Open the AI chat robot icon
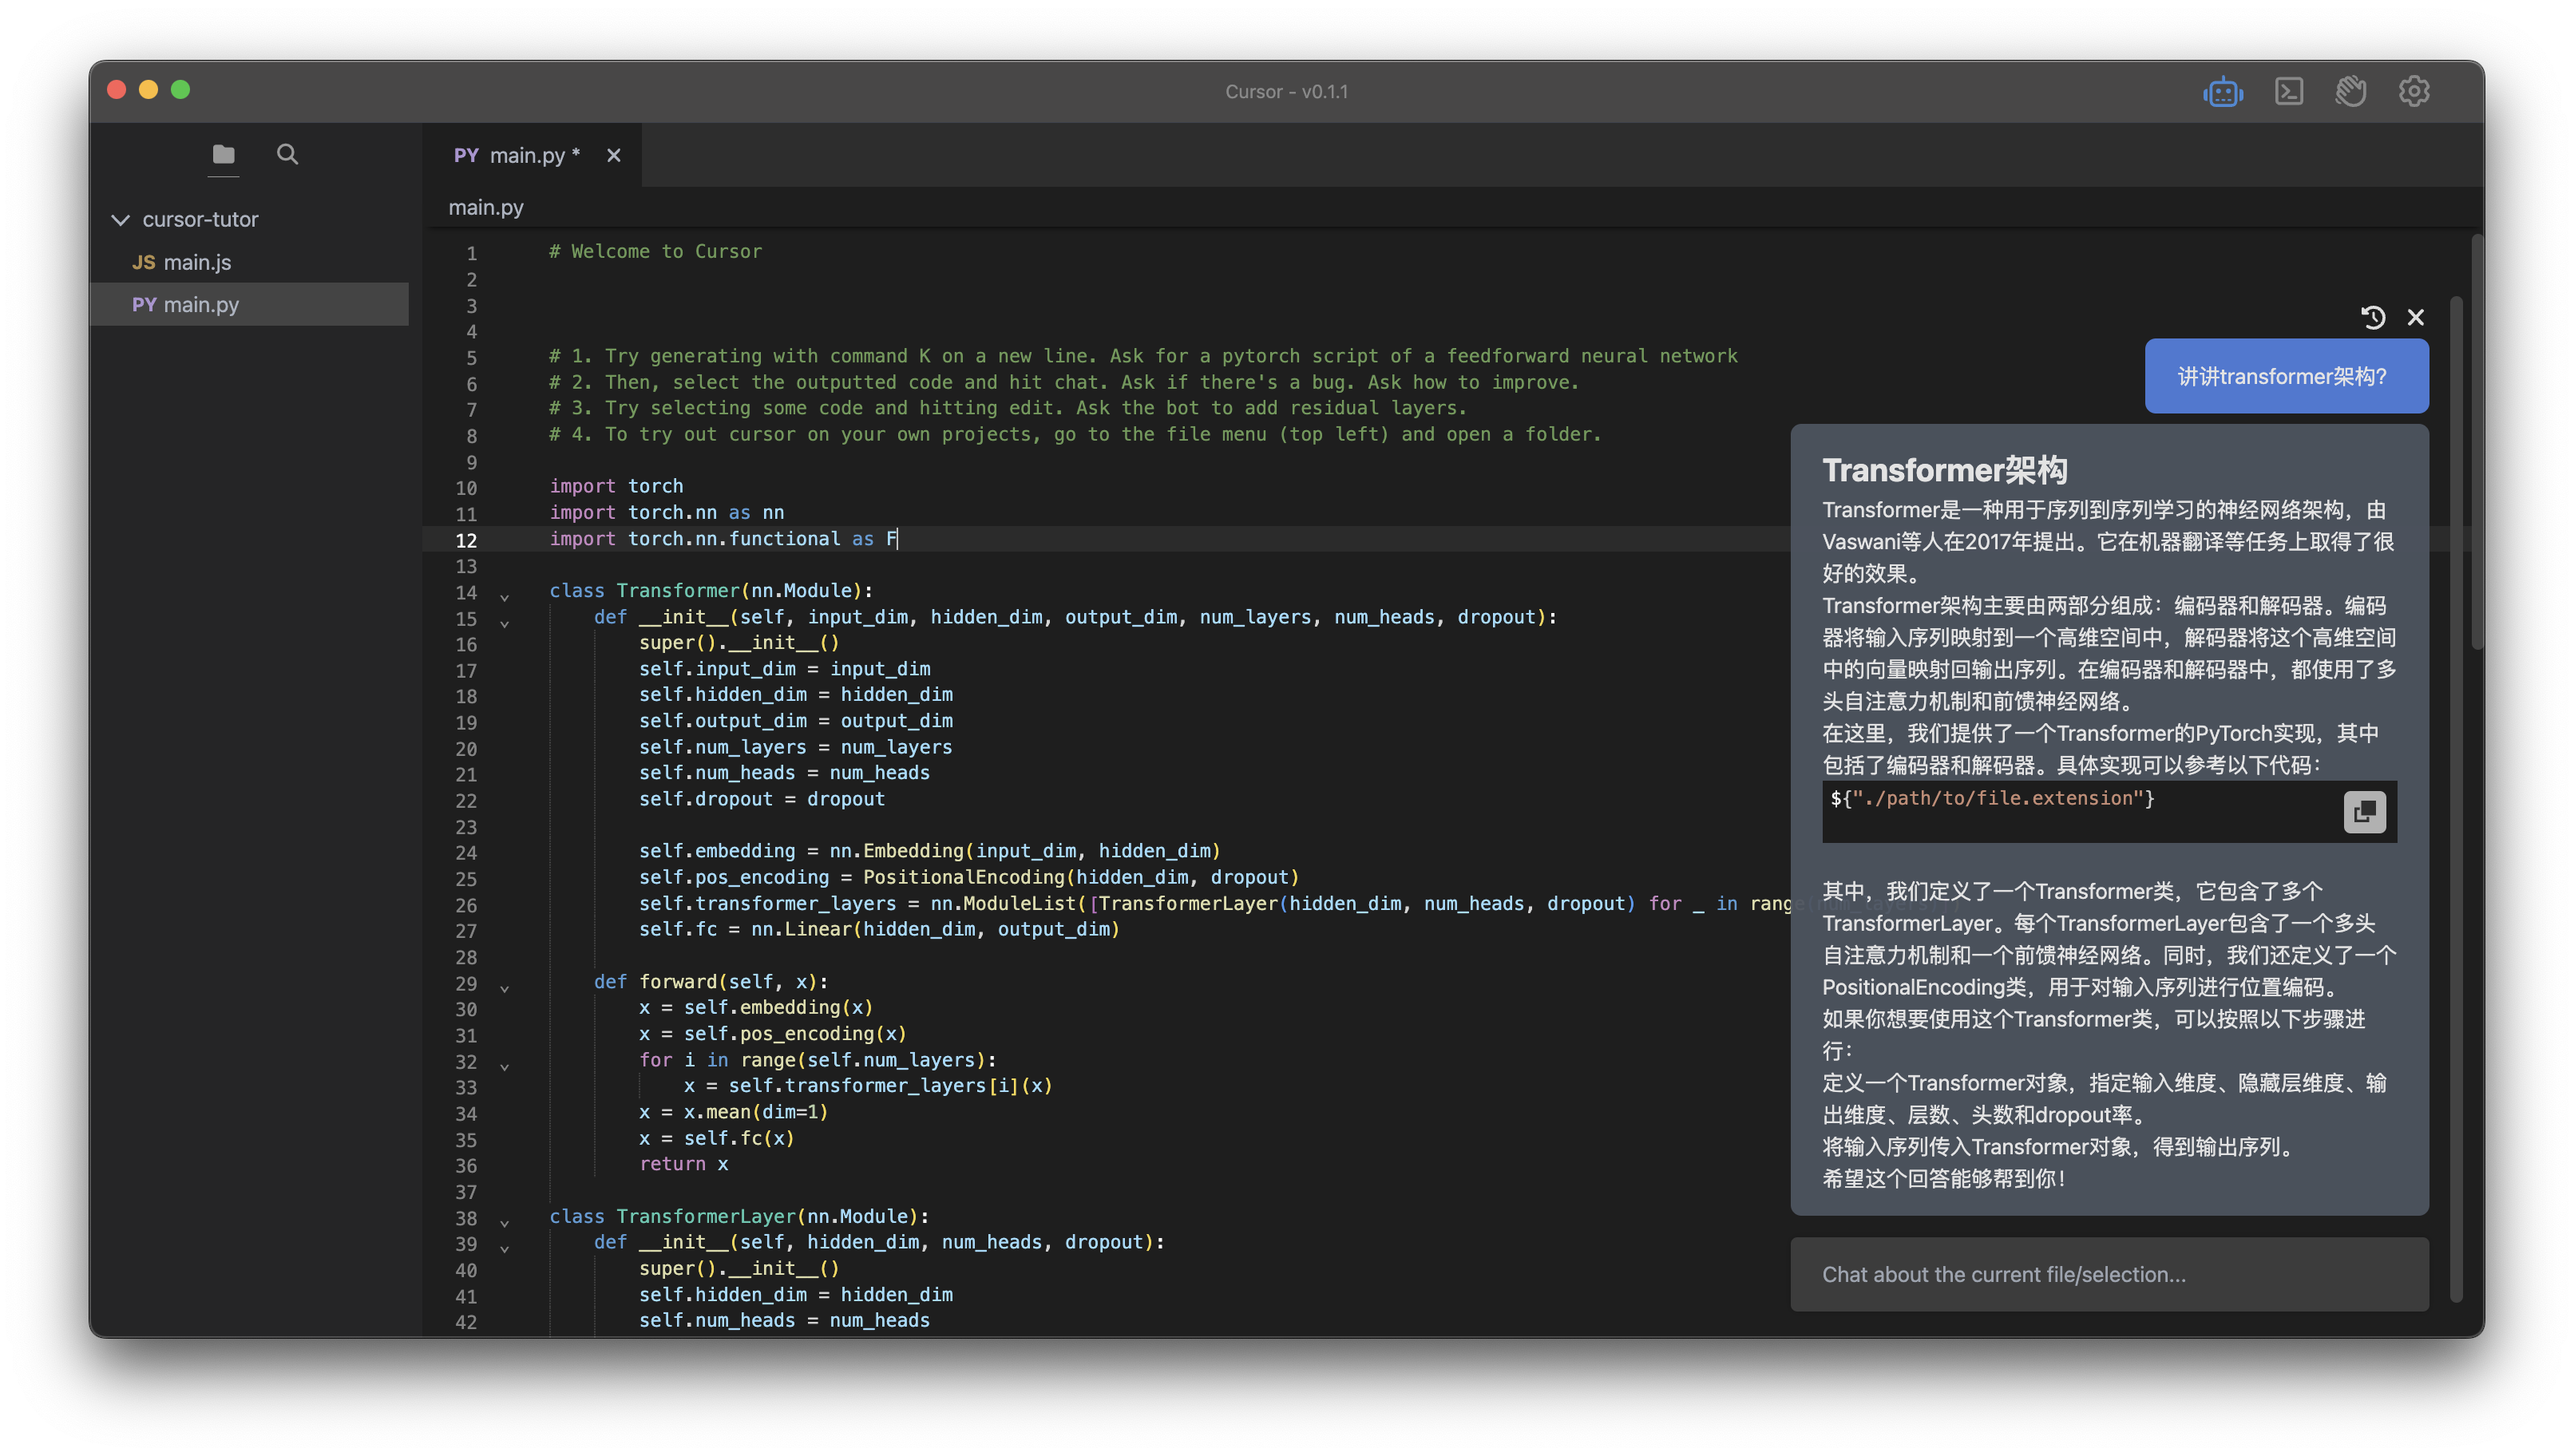Screen dimensions: 2574x1456 2222,92
